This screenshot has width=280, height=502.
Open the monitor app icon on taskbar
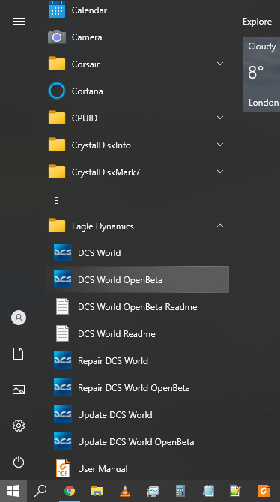(153, 491)
